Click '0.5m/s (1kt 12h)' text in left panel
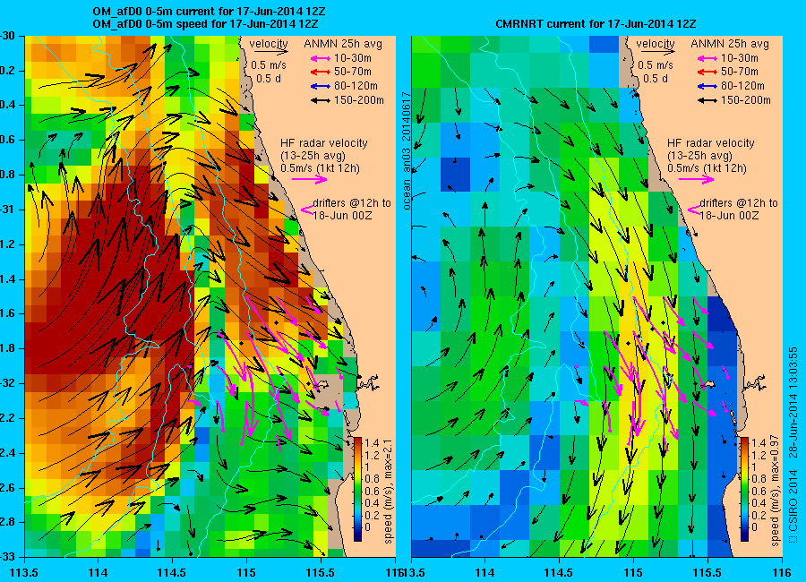This screenshot has height=582, width=806. [320, 168]
